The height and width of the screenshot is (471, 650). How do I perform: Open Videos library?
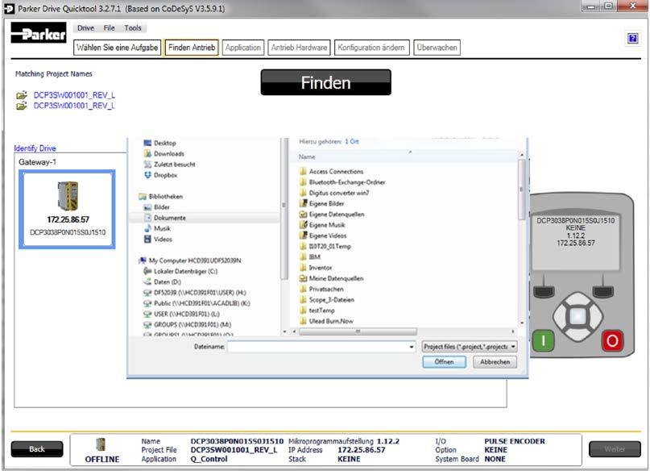coord(158,240)
